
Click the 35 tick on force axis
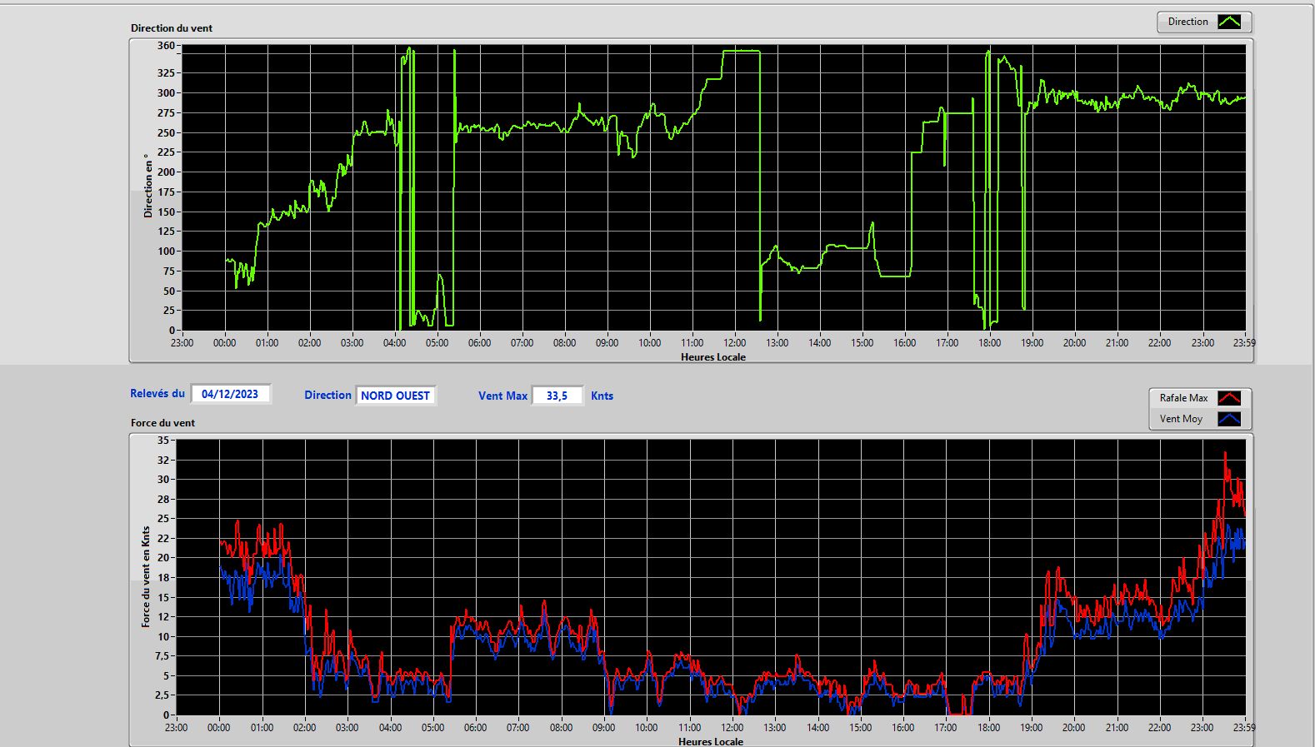[x=163, y=441]
